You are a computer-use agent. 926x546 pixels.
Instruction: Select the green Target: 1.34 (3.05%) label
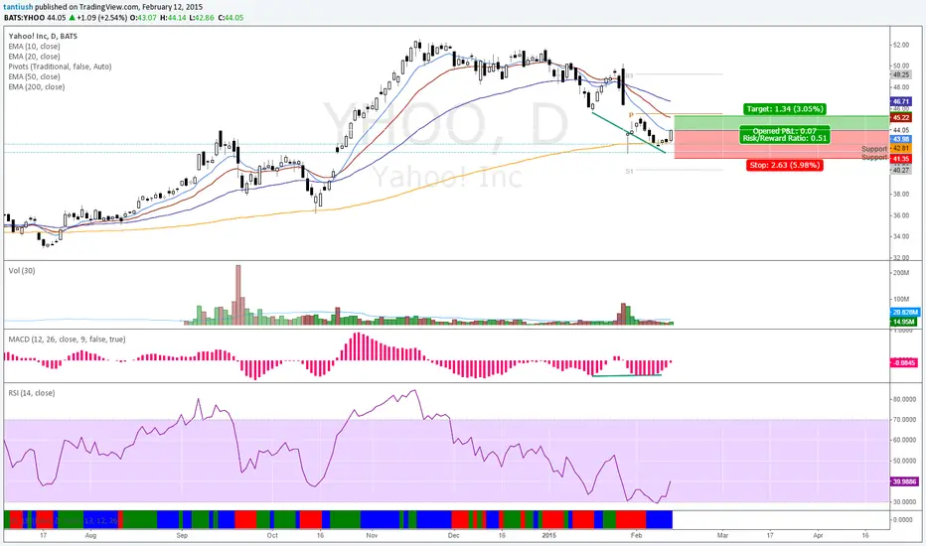pos(784,109)
